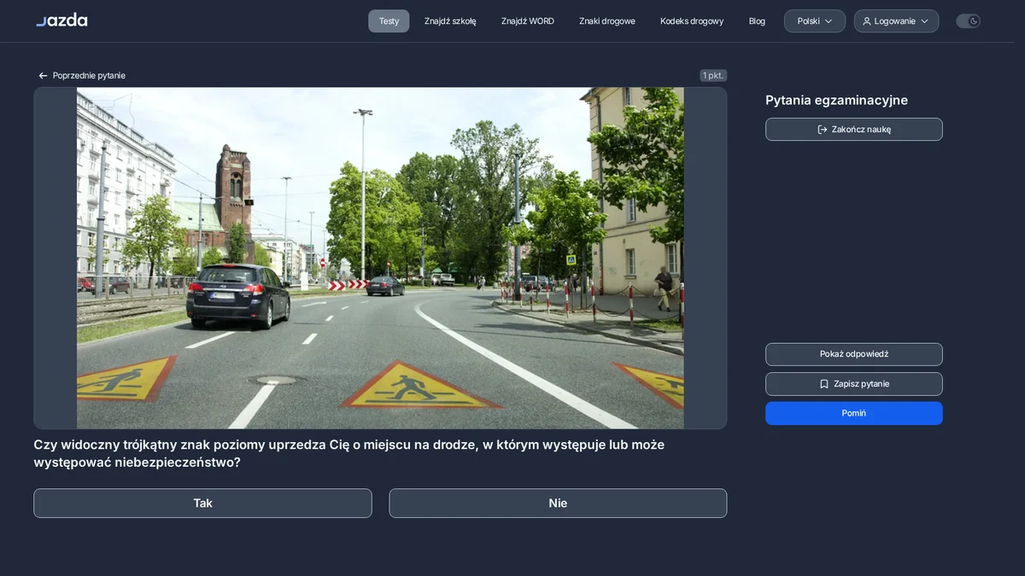
Task: Open the Testy tab
Action: 389,21
